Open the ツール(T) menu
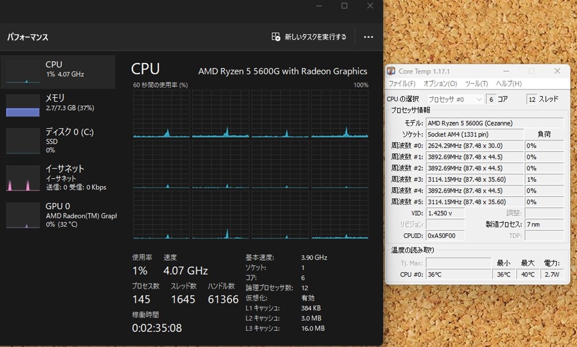 tap(476, 83)
